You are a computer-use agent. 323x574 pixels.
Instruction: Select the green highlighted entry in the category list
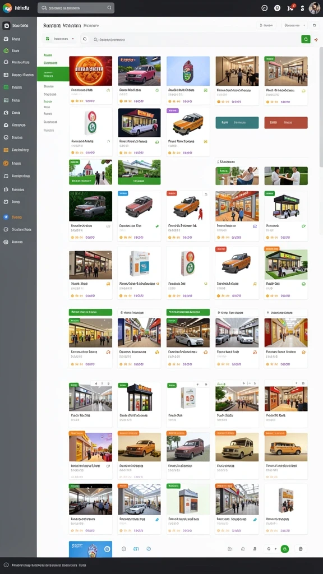pyautogui.click(x=53, y=74)
